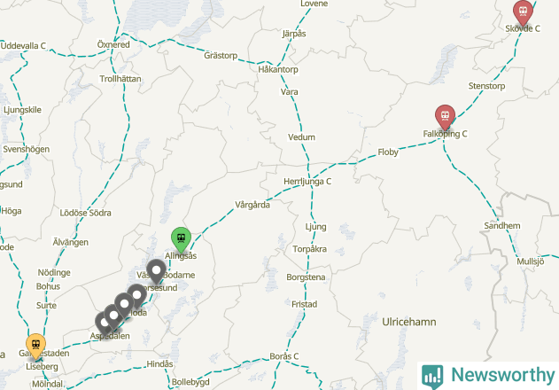Image resolution: width=559 pixels, height=390 pixels.
Task: Click the Herrljunga C station label
Action: click(x=307, y=182)
